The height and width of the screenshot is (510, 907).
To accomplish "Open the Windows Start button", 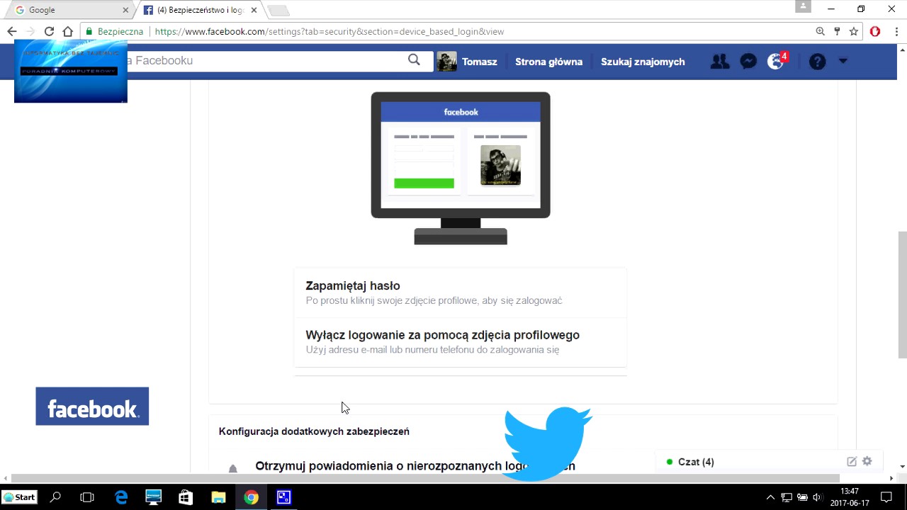I will [20, 497].
